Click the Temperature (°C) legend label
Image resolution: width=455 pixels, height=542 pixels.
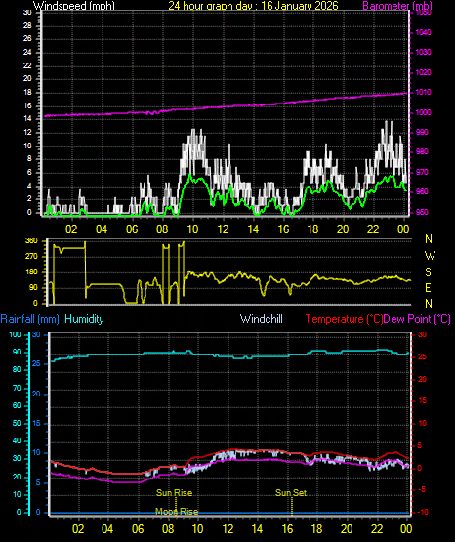point(344,319)
